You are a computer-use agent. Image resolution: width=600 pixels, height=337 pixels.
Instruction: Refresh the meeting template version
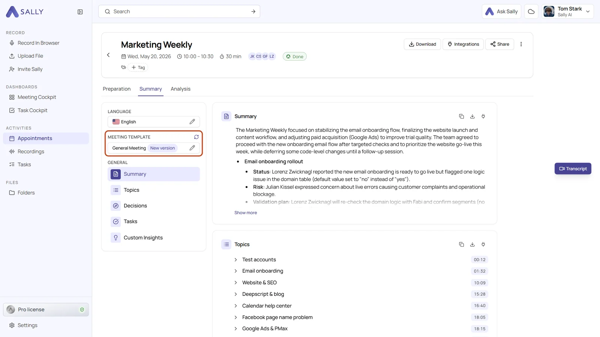196,137
